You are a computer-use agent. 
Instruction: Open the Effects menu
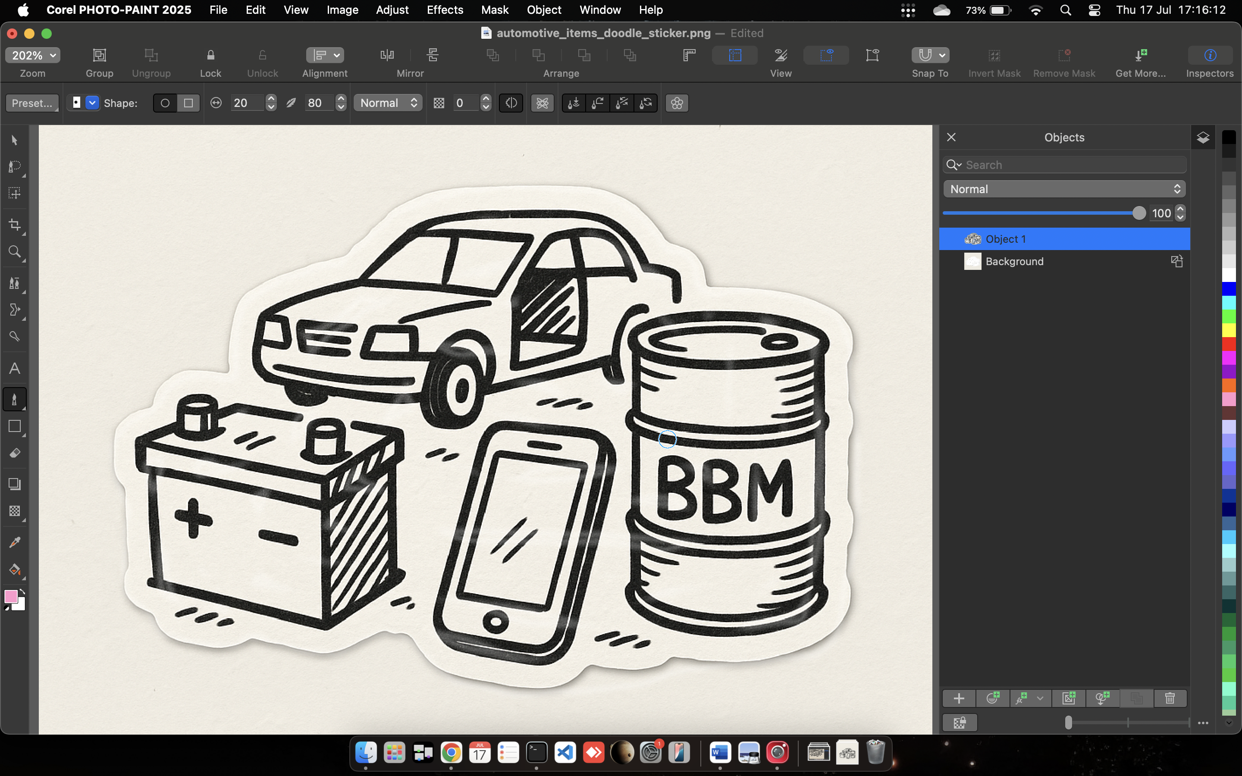pyautogui.click(x=445, y=10)
